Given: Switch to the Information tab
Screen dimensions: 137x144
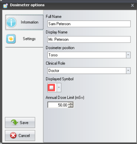Looking at the screenshot, I should tap(24, 22).
